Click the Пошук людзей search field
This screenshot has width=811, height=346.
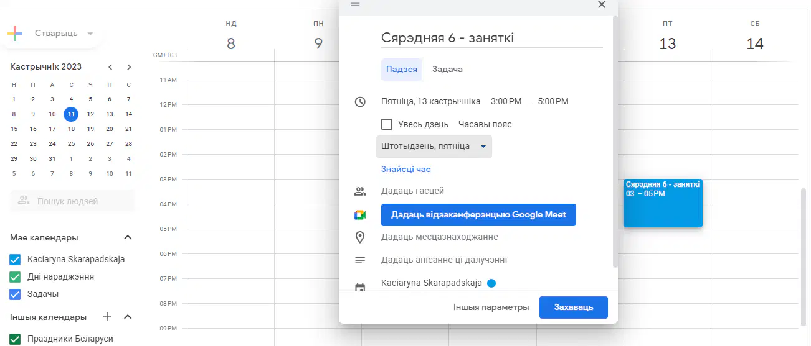[x=72, y=201]
